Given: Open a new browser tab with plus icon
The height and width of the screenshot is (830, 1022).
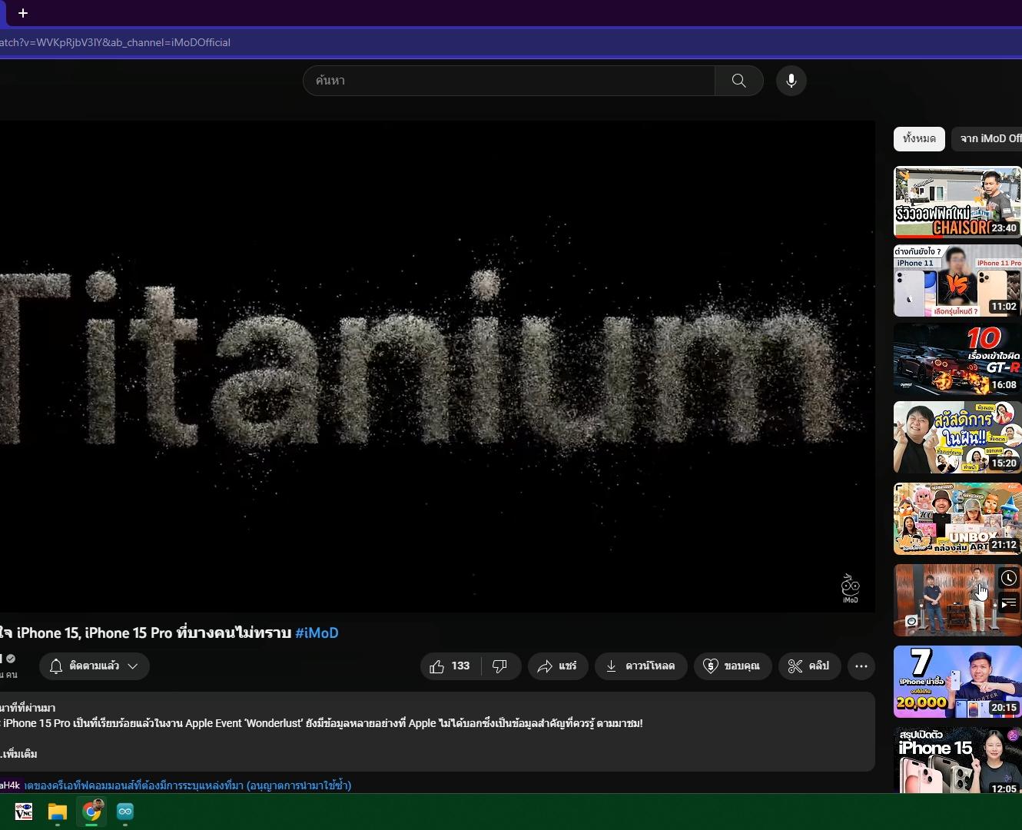Looking at the screenshot, I should click(x=23, y=13).
